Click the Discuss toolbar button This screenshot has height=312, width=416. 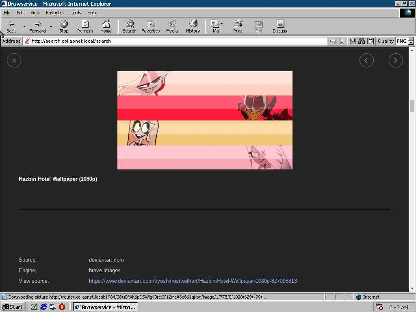click(x=279, y=26)
